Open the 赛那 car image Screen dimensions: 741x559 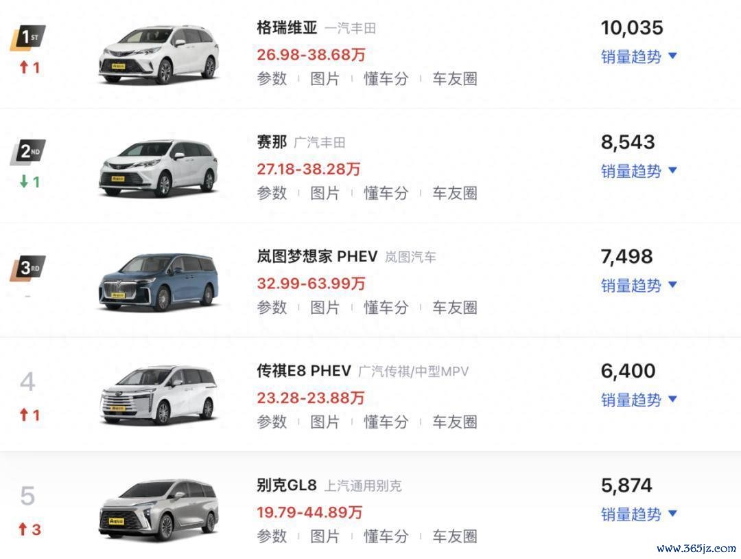(158, 168)
